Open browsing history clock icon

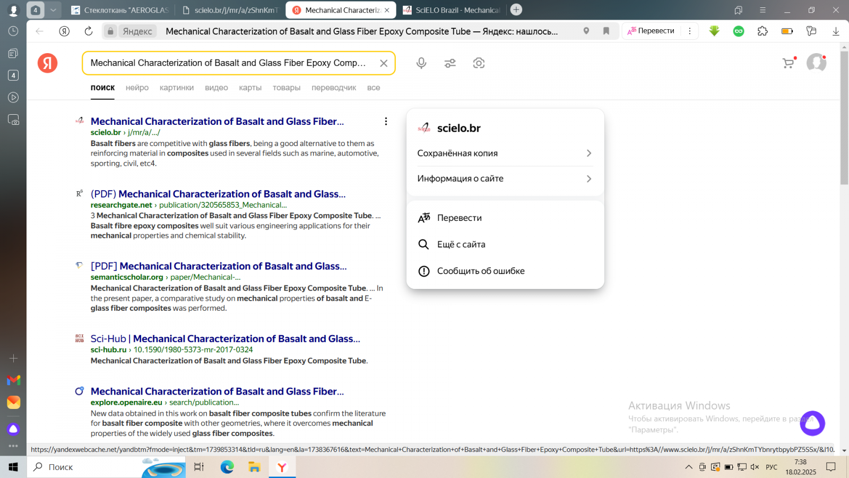pyautogui.click(x=13, y=31)
